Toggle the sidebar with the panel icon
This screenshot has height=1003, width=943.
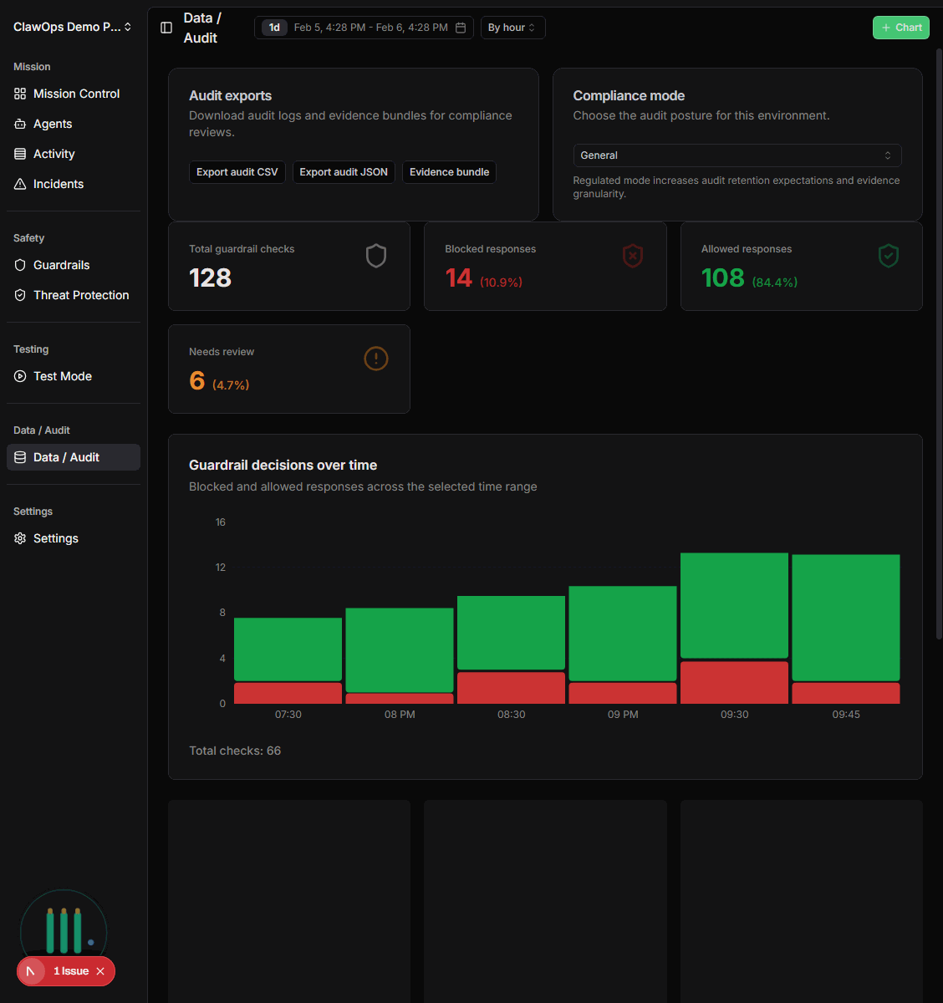[166, 27]
